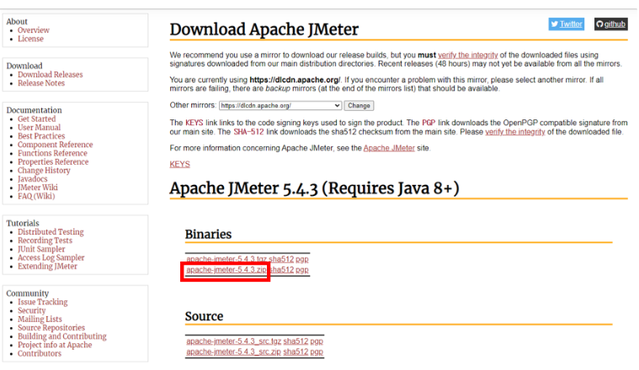
Task: Open the Security community link
Action: click(32, 310)
